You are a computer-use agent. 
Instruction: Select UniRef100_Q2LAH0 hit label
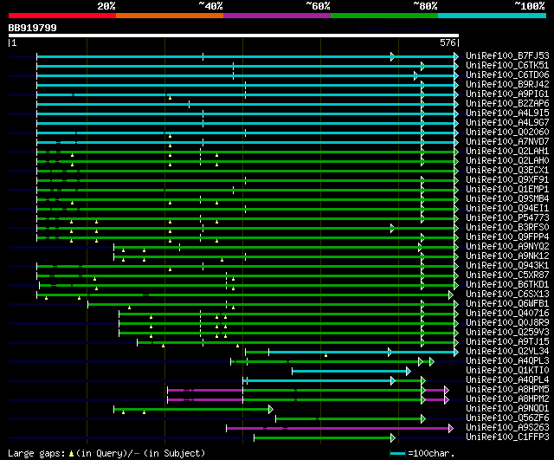(507, 160)
